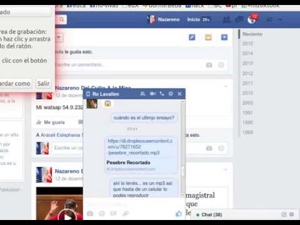Image resolution: width=300 pixels, height=225 pixels.
Task: Add friends to the Ro Lavallen chat
Action: (142, 94)
